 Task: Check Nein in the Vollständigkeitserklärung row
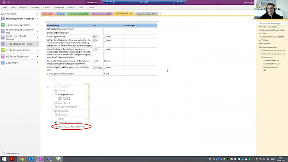(105, 67)
